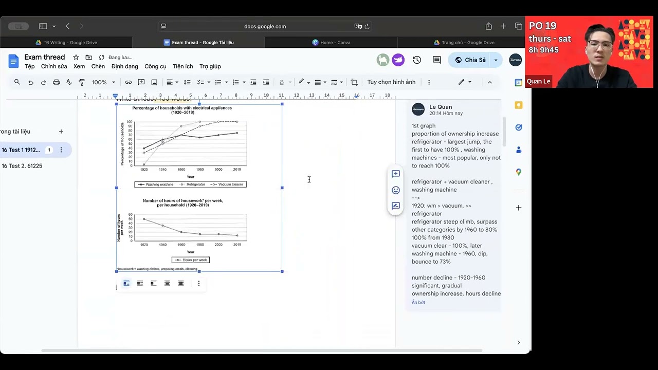Add a new document tab plus icon

click(x=61, y=132)
